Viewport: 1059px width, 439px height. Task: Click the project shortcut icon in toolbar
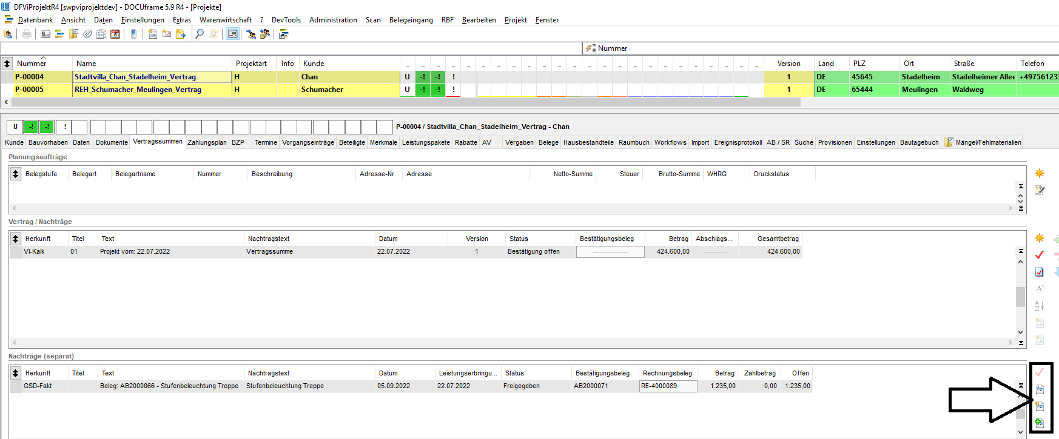pos(283,35)
